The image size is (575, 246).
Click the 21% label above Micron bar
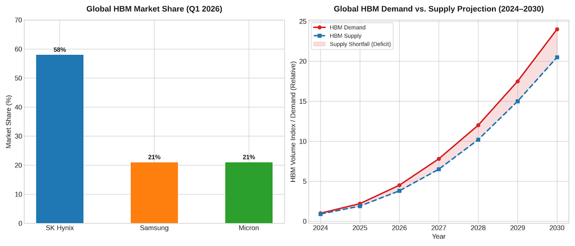coord(249,157)
